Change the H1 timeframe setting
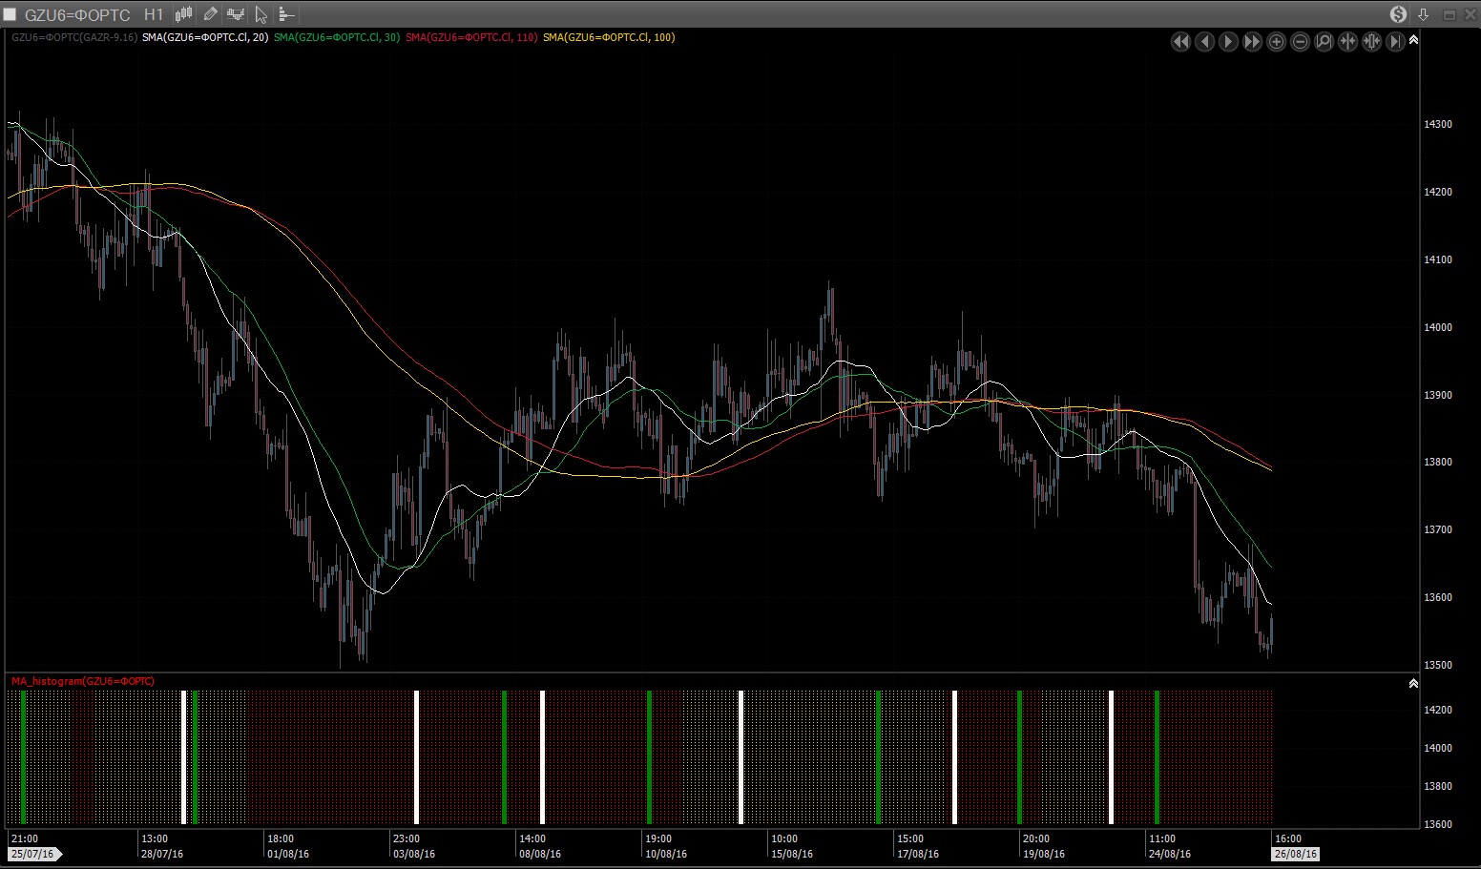Screen dimensions: 1481x869 tap(154, 14)
